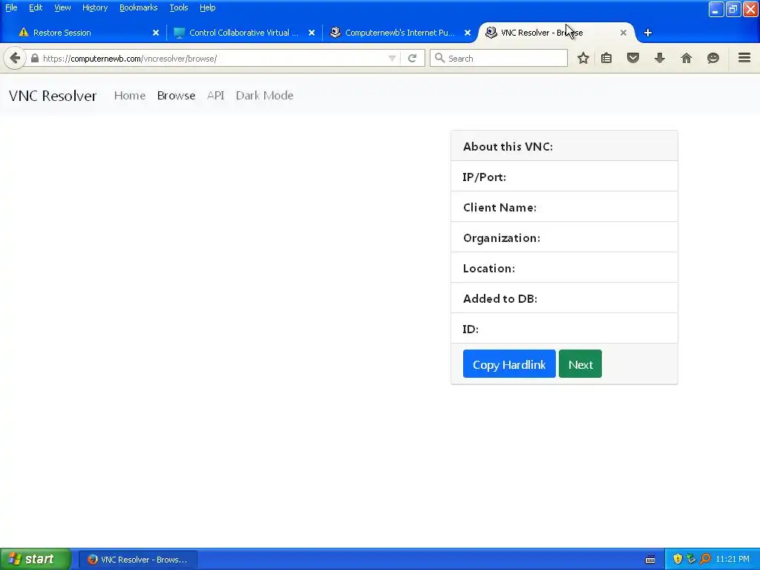The image size is (760, 570).
Task: Click the on-screen keyboard tray icon
Action: (x=650, y=560)
